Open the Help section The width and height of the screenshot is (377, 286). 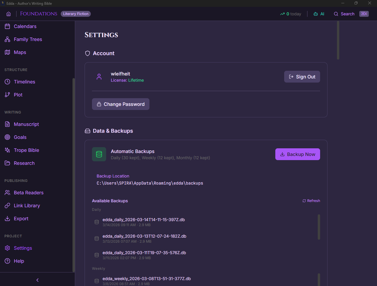[18, 261]
